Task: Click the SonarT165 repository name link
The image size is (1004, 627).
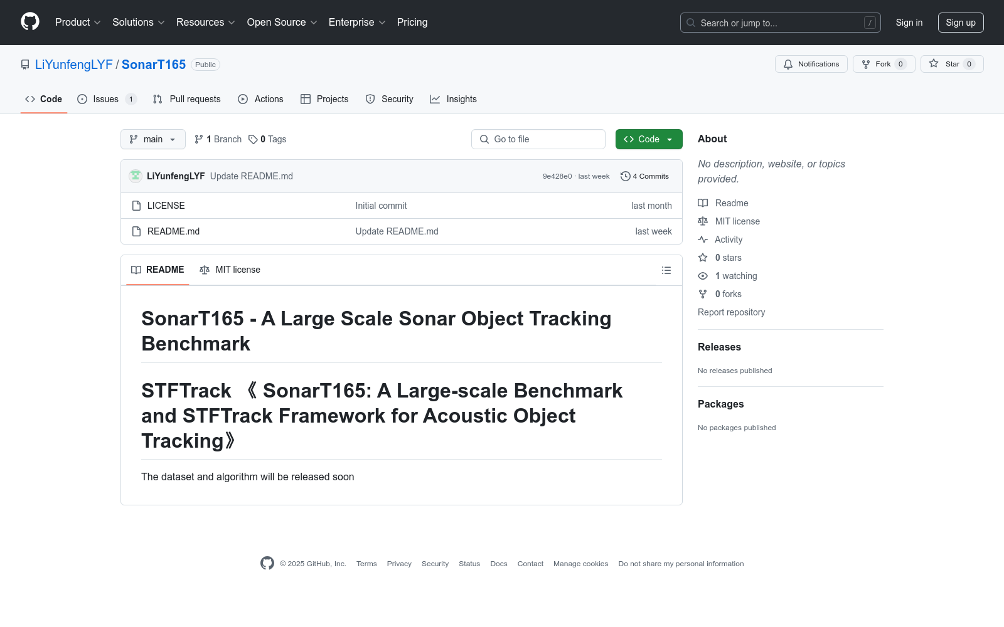Action: (154, 65)
